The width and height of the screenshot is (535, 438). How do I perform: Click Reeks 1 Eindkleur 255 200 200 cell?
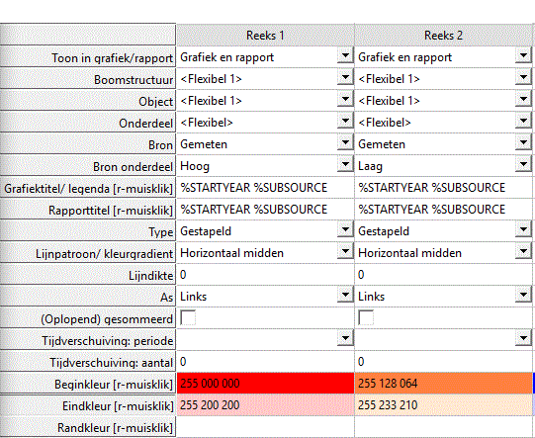tap(265, 405)
